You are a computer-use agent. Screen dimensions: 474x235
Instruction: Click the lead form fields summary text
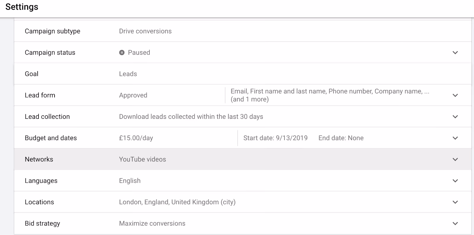(x=330, y=95)
